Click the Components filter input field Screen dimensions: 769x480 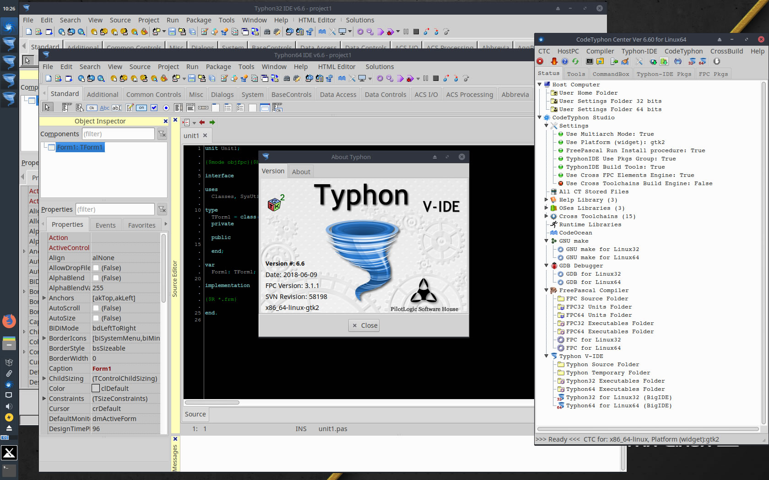point(118,134)
